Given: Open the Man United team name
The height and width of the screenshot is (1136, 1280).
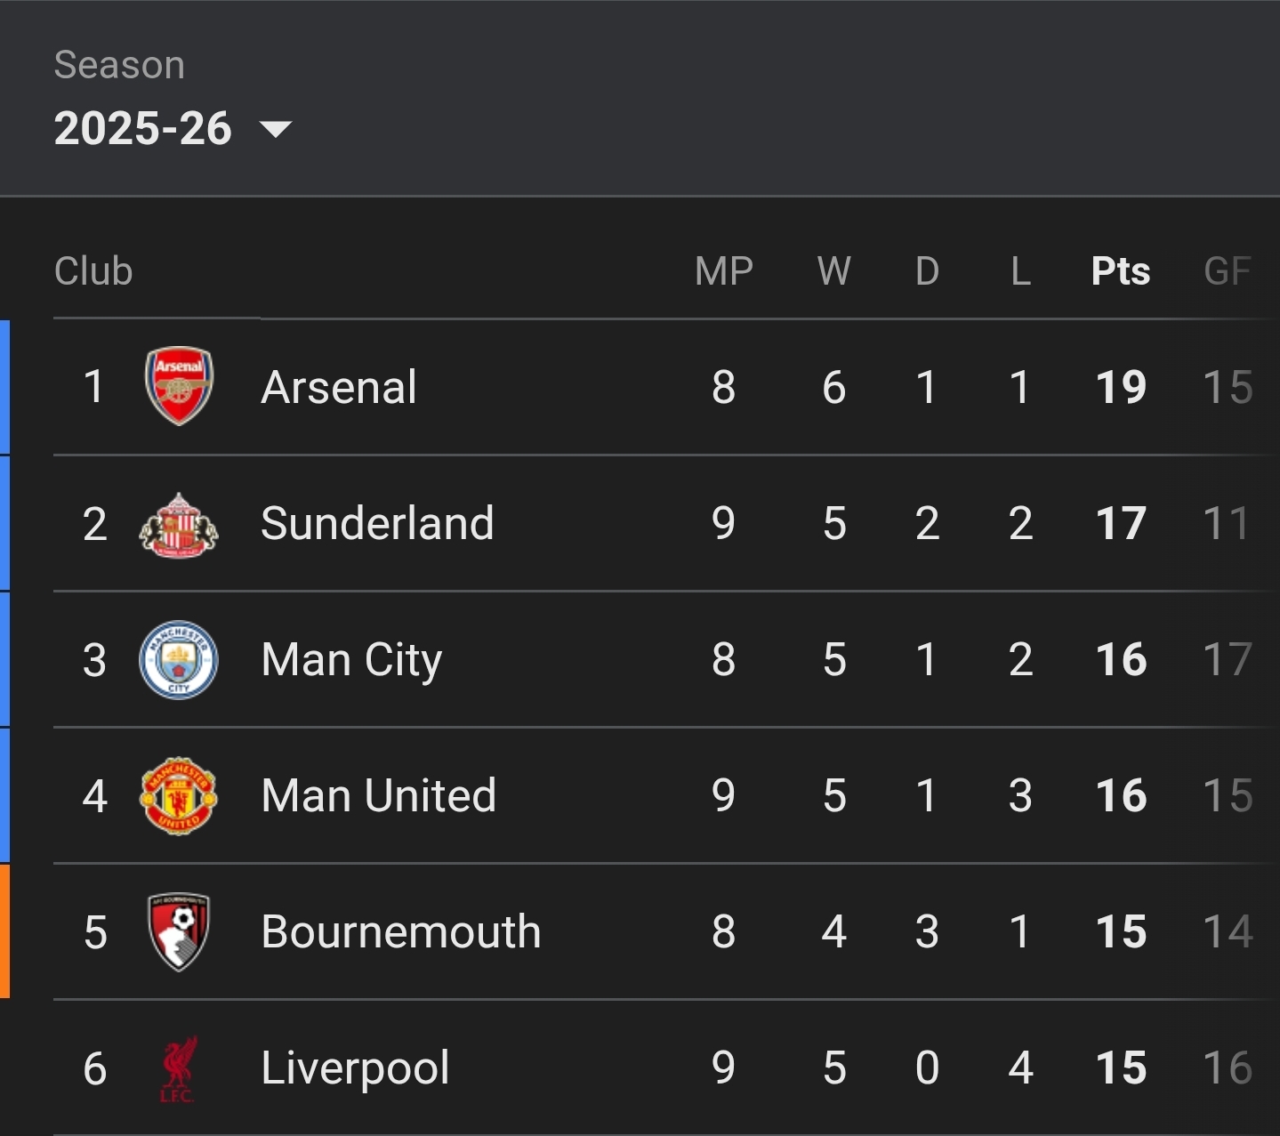Looking at the screenshot, I should (x=378, y=795).
